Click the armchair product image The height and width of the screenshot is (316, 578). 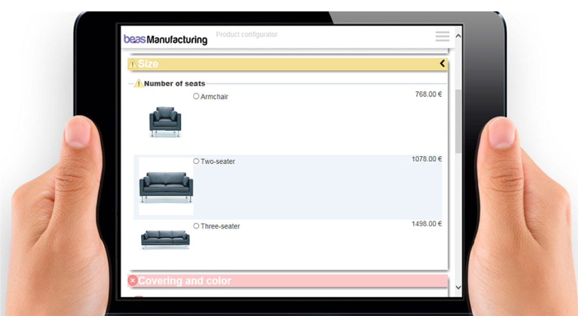pos(165,122)
